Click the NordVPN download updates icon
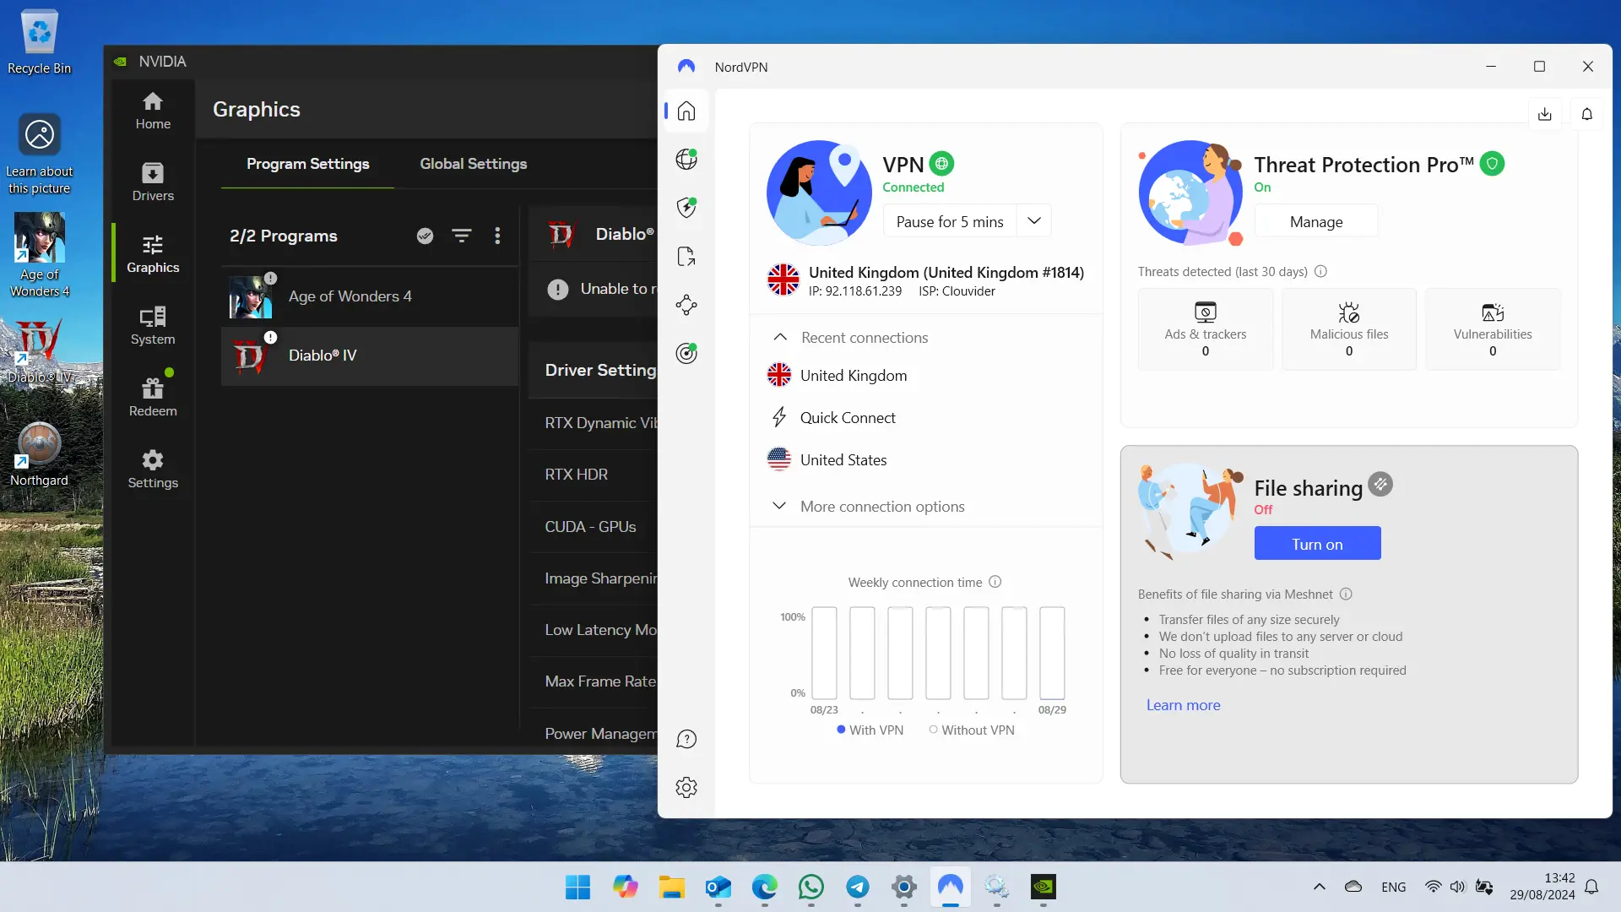The image size is (1621, 912). [x=1545, y=114]
